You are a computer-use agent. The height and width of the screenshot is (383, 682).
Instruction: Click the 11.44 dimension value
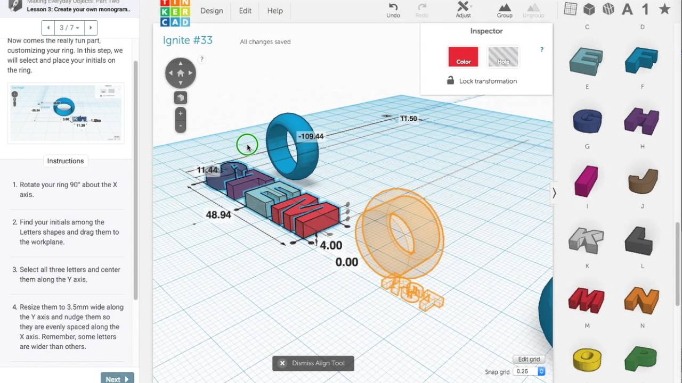click(x=207, y=170)
